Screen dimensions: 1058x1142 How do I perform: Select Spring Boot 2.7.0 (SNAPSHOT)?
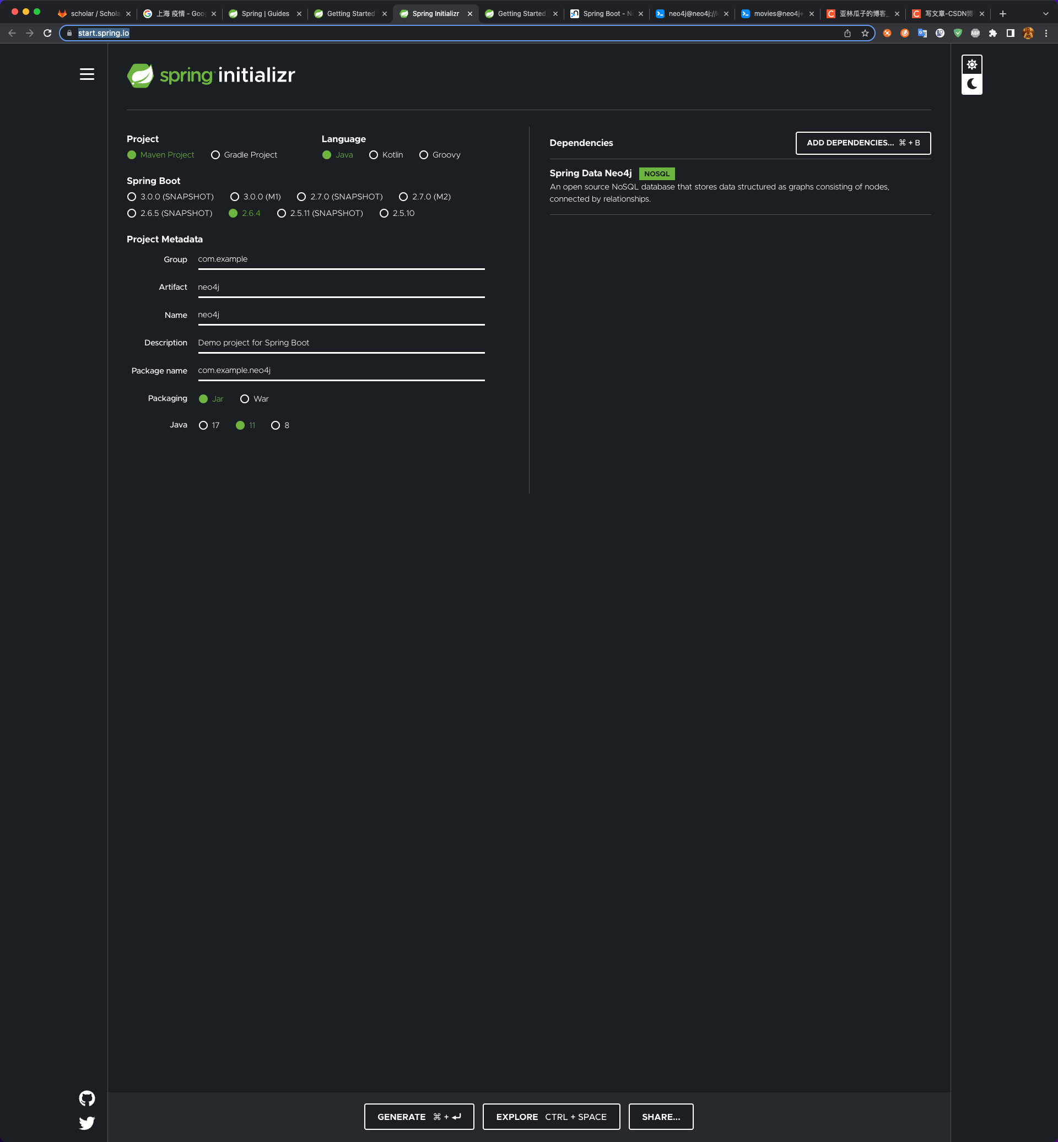point(340,197)
